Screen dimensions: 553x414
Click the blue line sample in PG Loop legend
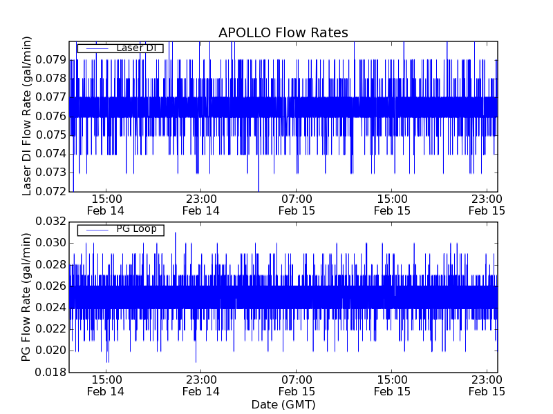(x=97, y=230)
